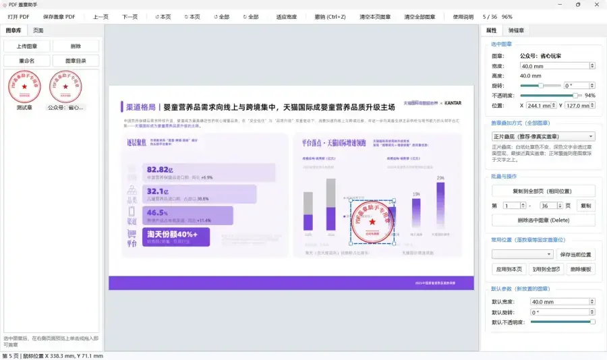Click the zoom level 96% text

[507, 17]
